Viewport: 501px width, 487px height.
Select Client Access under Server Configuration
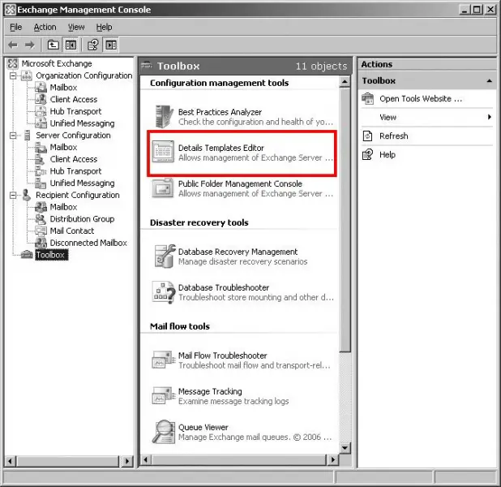74,159
